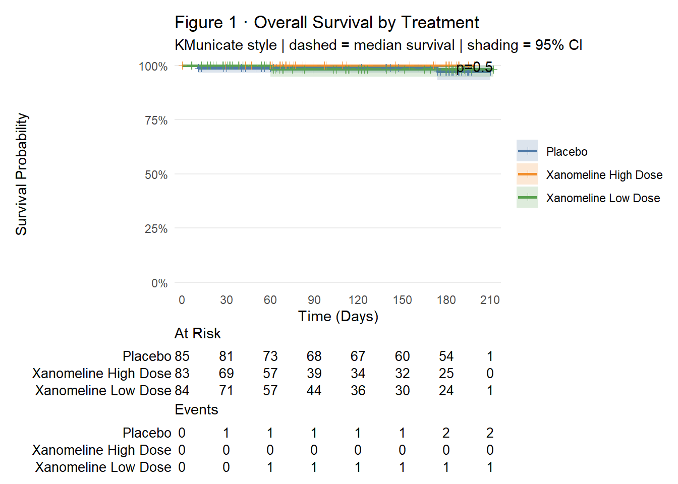Image resolution: width=678 pixels, height=484 pixels.
Task: Select the KMunicate style subtitle text
Action: click(x=378, y=45)
